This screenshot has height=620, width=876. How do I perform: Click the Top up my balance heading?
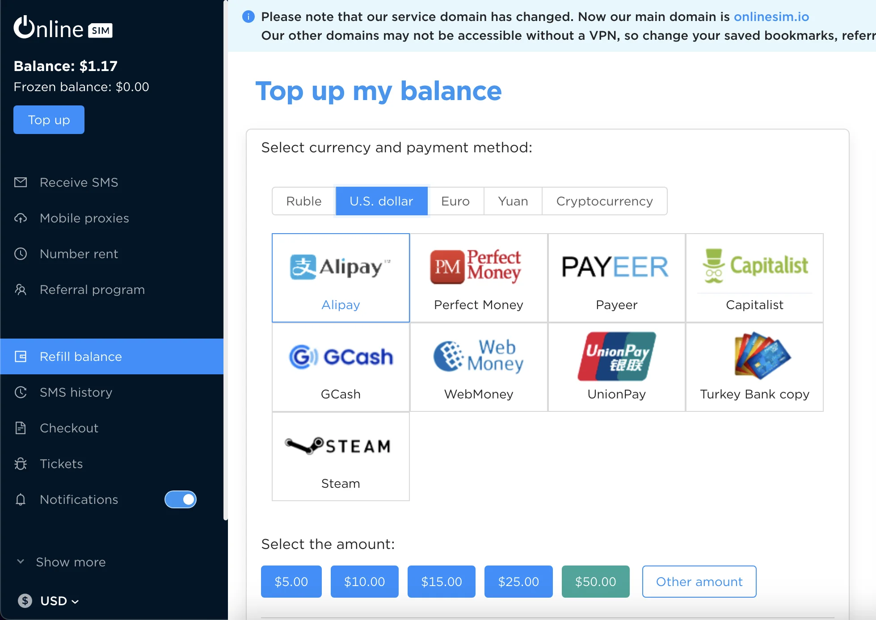tap(379, 91)
